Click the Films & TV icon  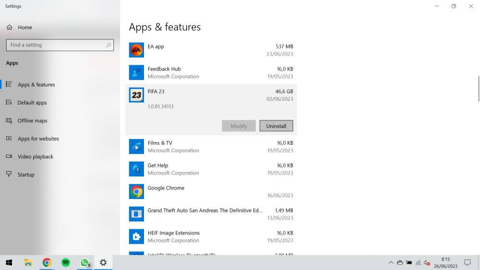(x=136, y=146)
